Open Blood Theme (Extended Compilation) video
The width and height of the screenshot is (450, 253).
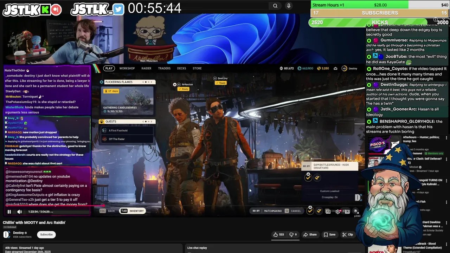[x=422, y=246]
